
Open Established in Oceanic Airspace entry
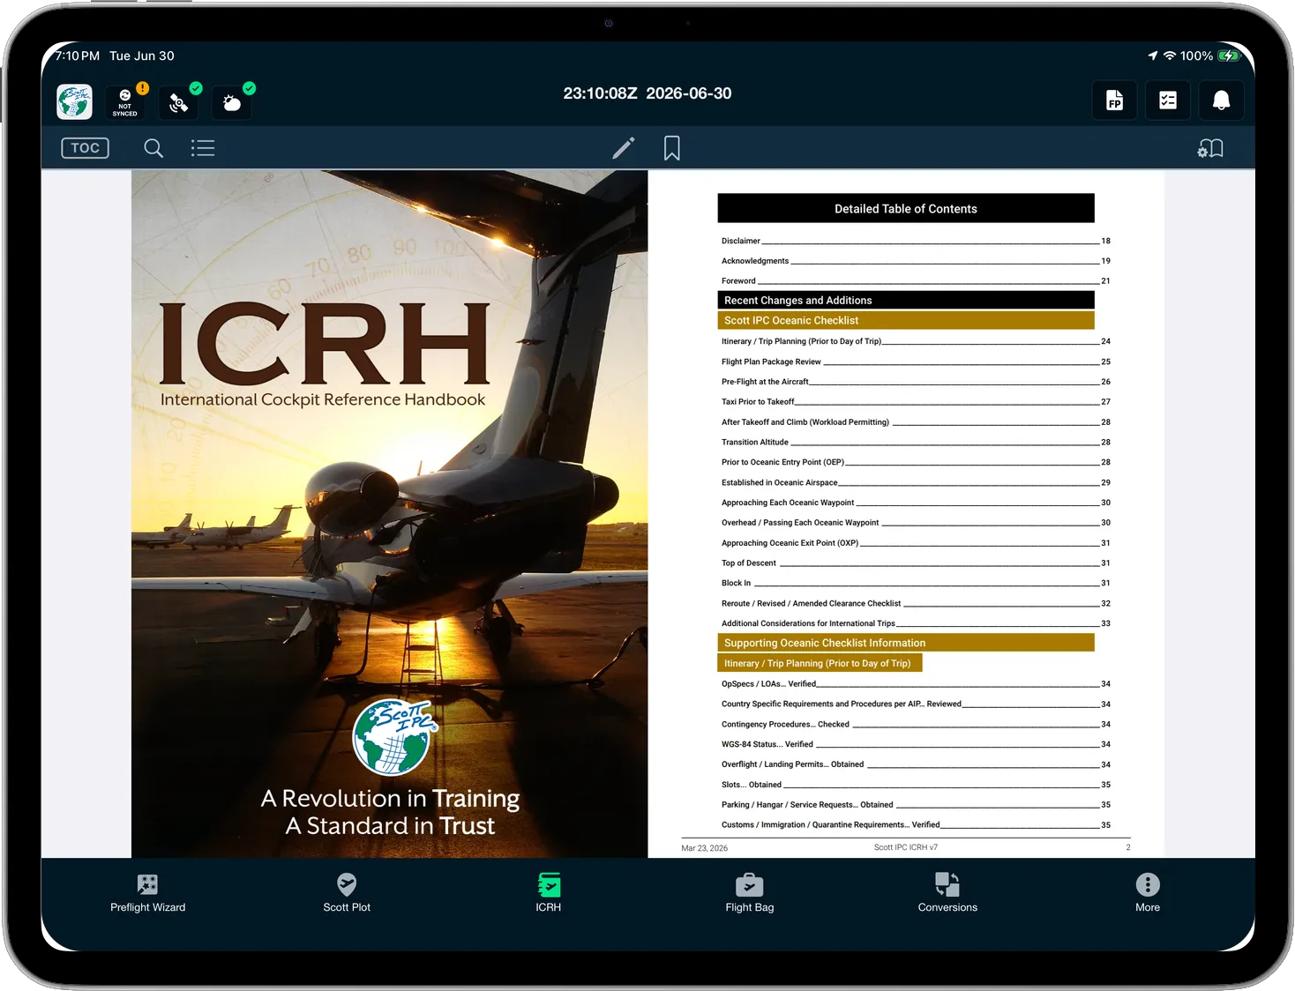(916, 483)
